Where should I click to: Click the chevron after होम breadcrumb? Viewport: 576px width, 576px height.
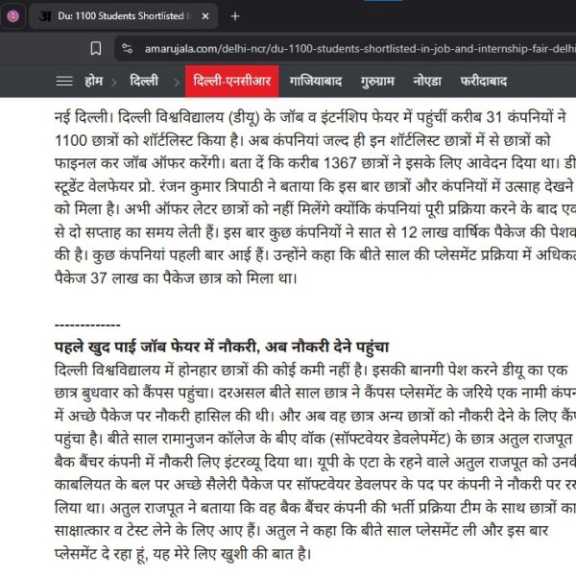tap(113, 81)
